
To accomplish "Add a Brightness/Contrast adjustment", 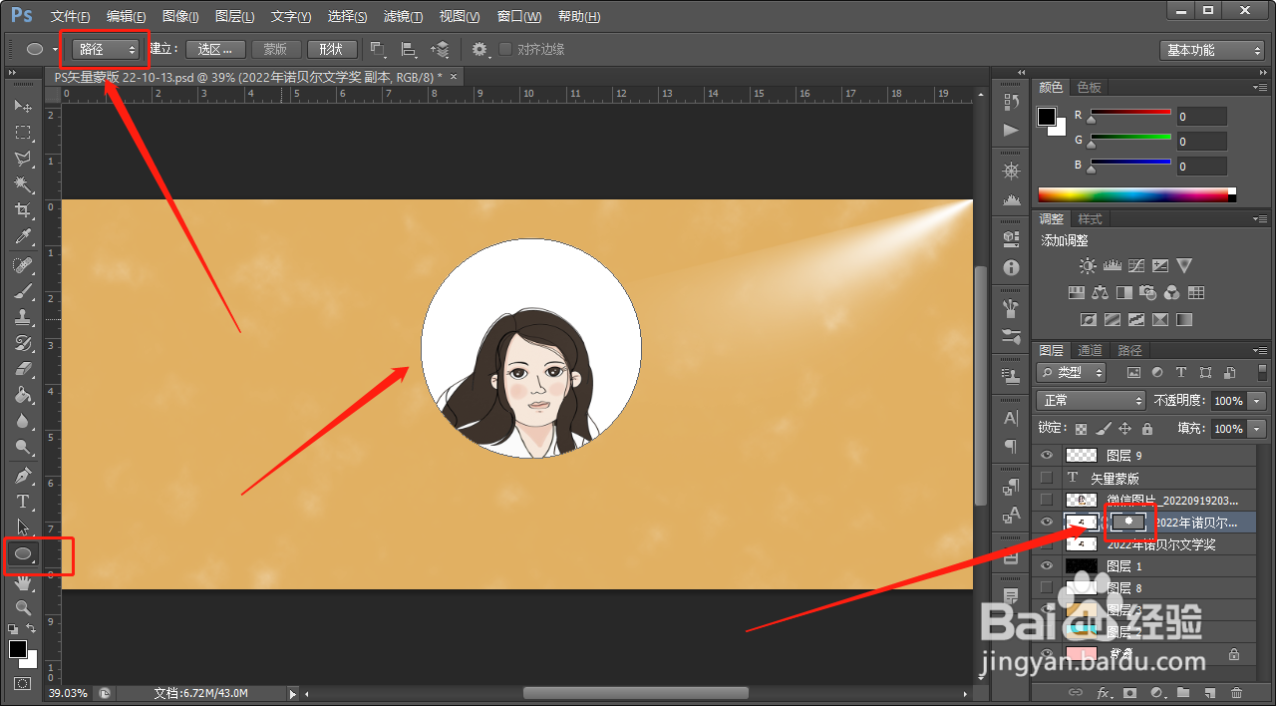I will pyautogui.click(x=1088, y=266).
